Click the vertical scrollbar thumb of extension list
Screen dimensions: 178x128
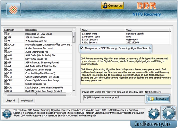click(74, 37)
